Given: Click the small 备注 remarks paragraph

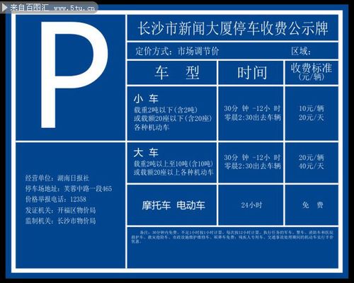Looking at the screenshot, I should click(x=232, y=237).
